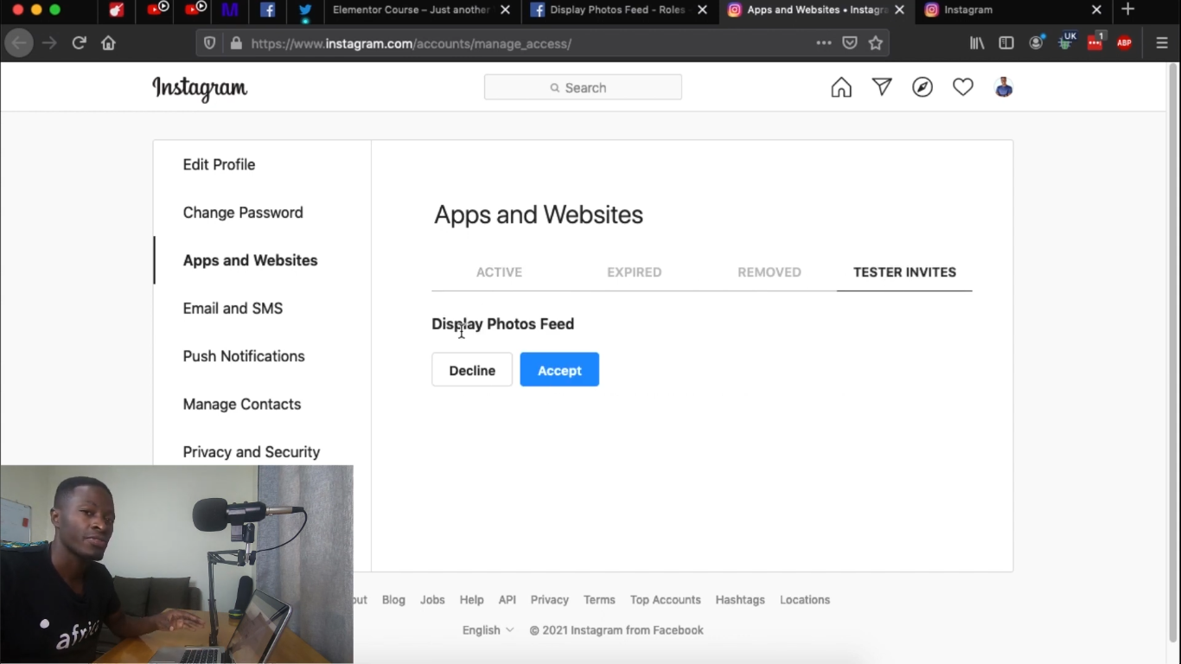
Task: Open Push Notifications settings
Action: [x=244, y=356]
